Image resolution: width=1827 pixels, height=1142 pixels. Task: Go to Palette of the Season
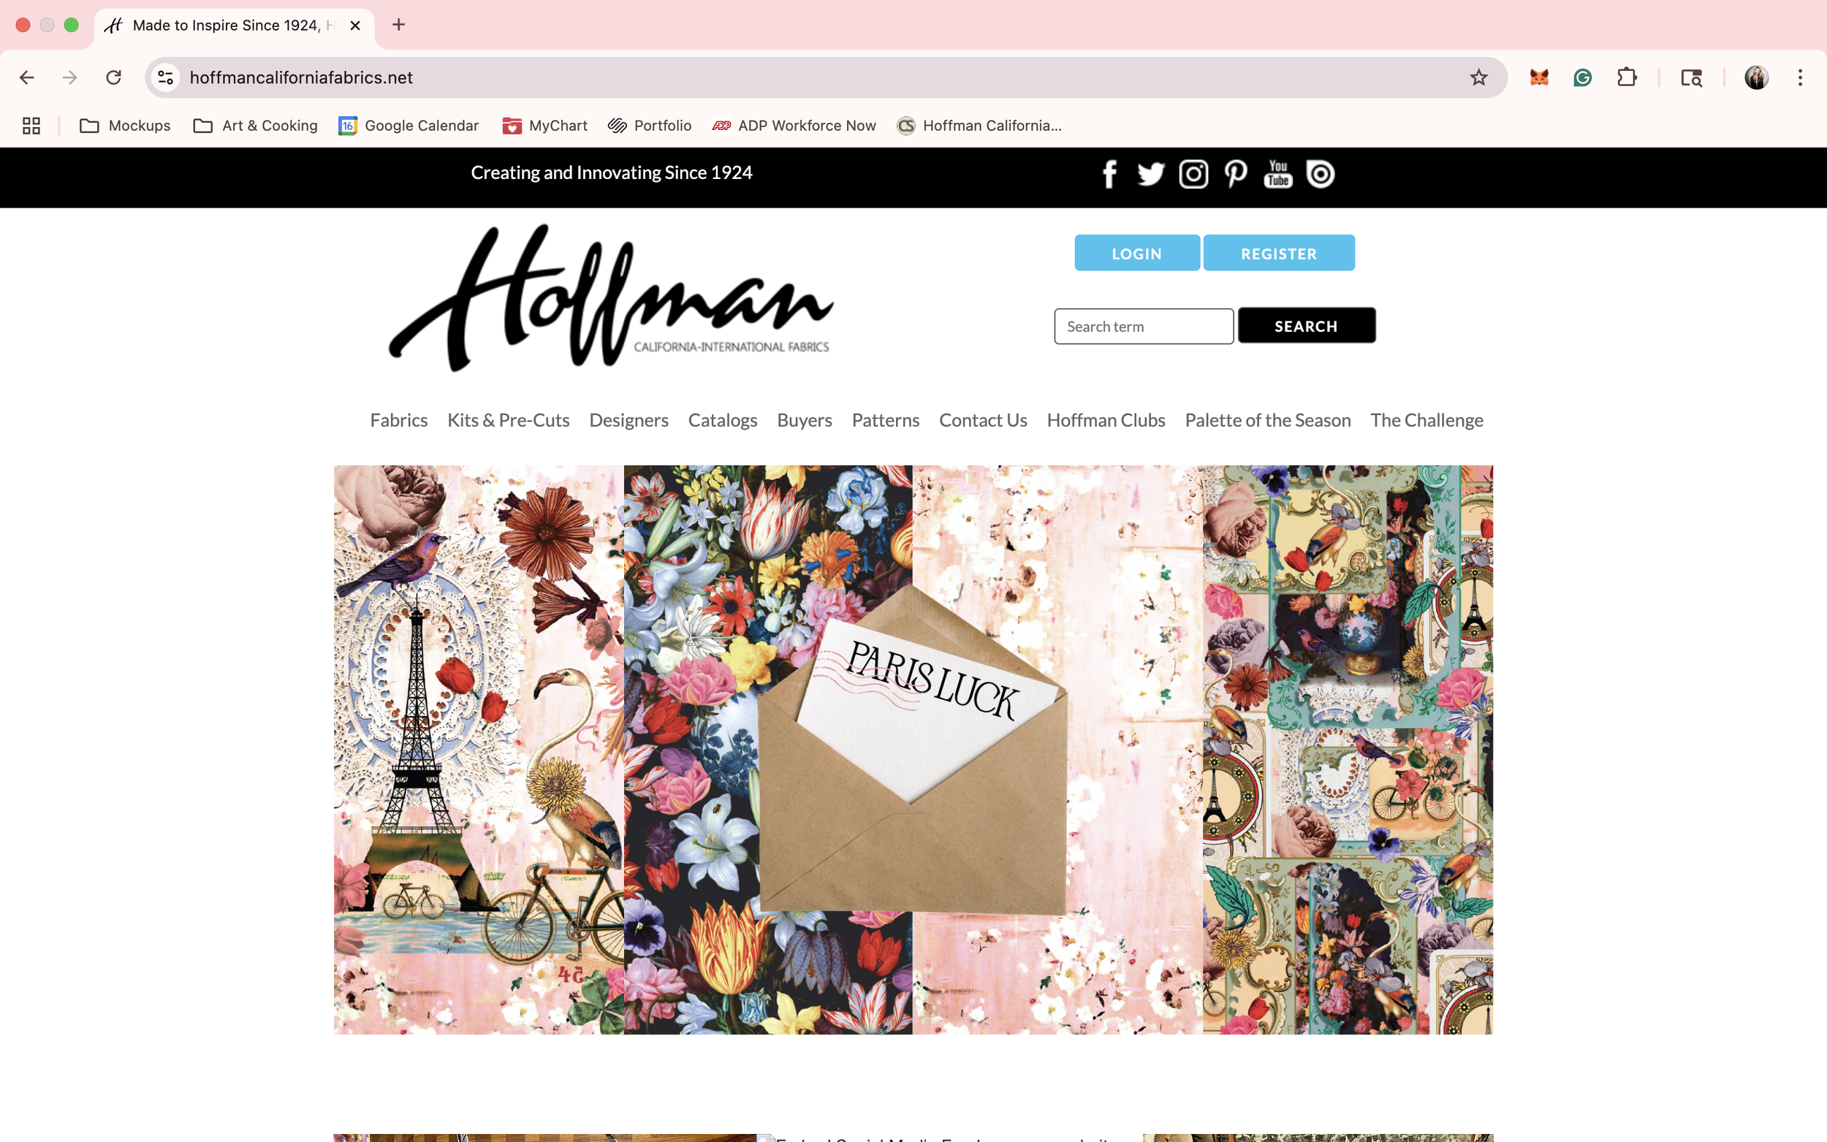1266,421
